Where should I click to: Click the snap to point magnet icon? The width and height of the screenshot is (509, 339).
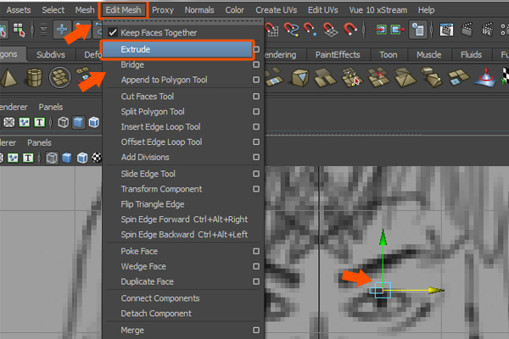(310, 30)
